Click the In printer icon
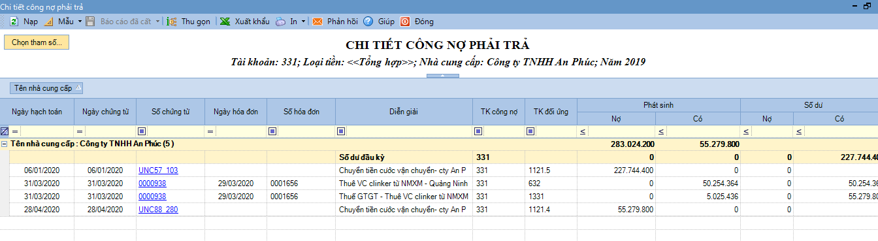This screenshot has width=878, height=241. pos(281,22)
